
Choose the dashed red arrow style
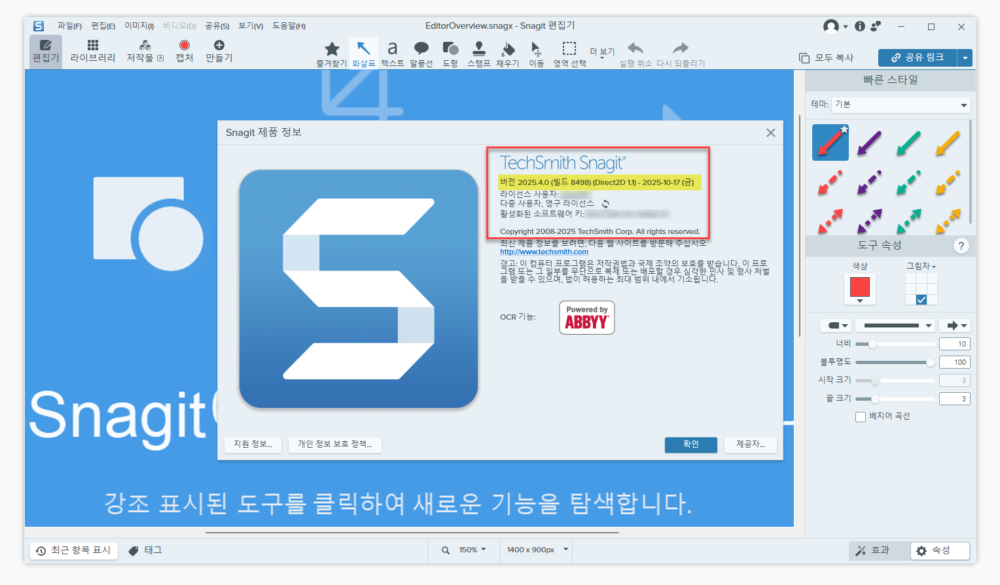(830, 182)
